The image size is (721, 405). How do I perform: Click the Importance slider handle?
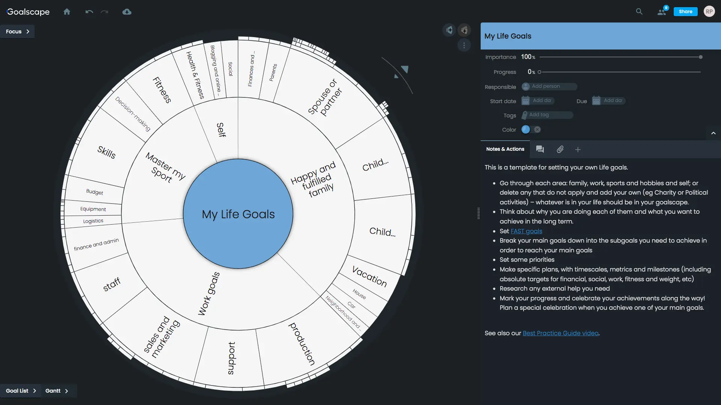coord(701,57)
